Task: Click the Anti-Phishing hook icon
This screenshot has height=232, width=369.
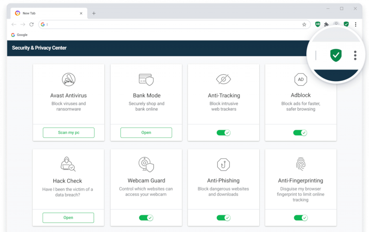Action: click(223, 164)
